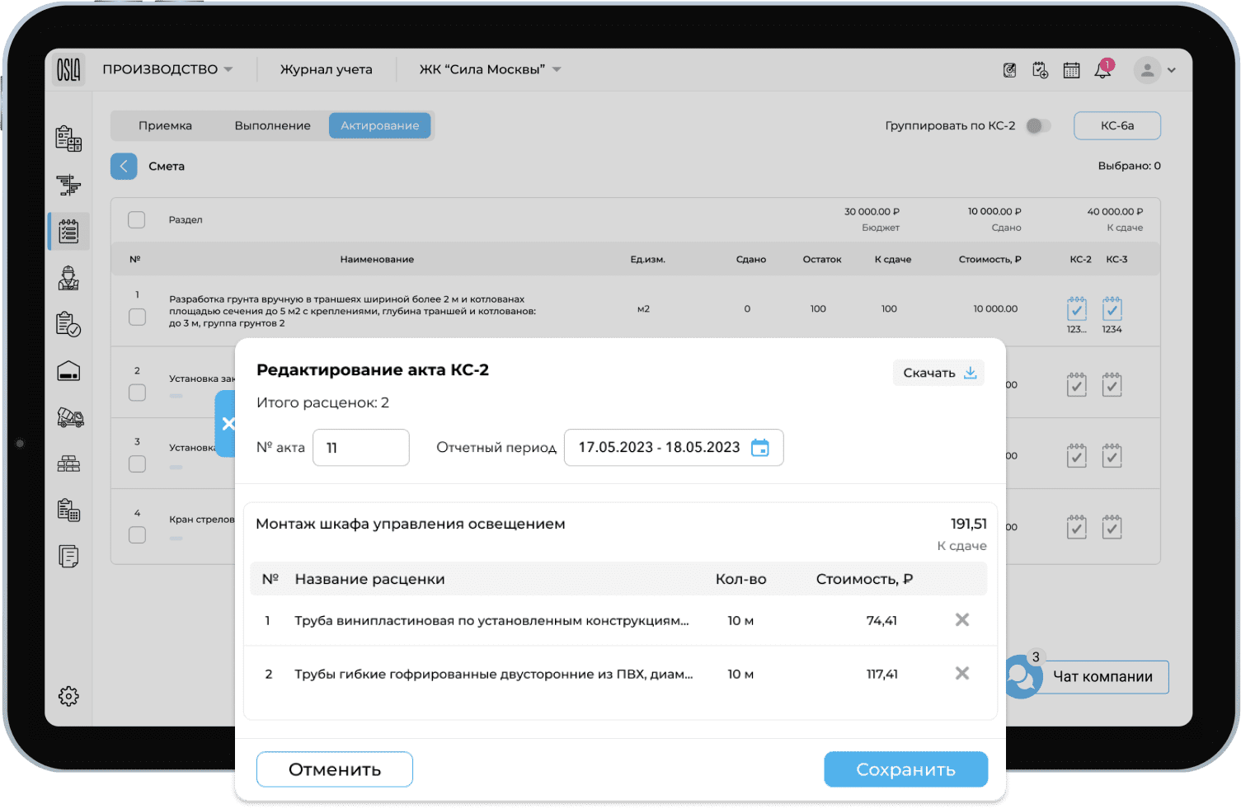The height and width of the screenshot is (809, 1241).
Task: Click the warehouse sidebar icon
Action: tap(68, 372)
